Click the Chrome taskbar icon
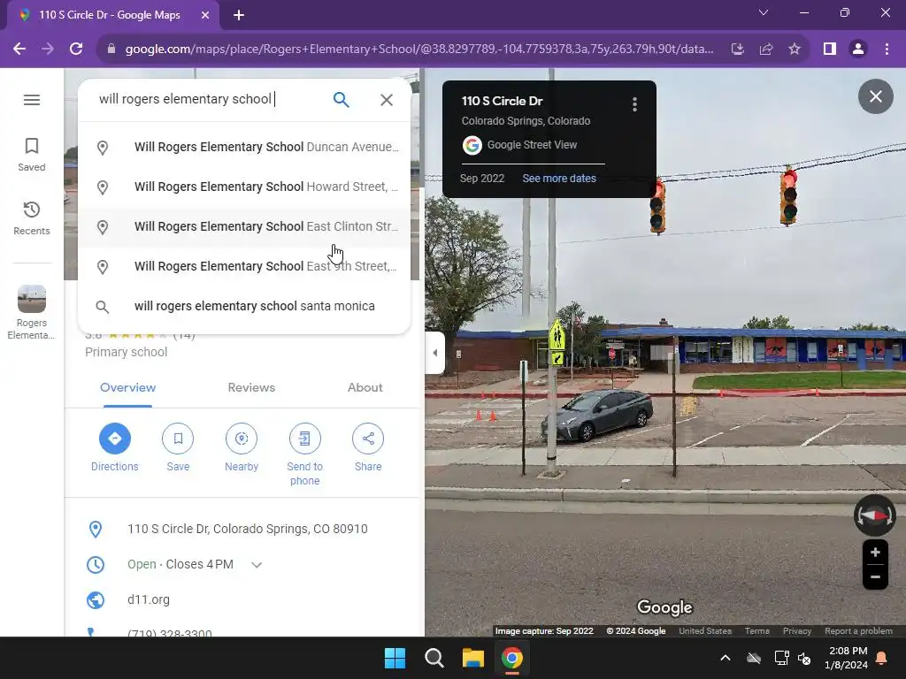 tap(512, 658)
